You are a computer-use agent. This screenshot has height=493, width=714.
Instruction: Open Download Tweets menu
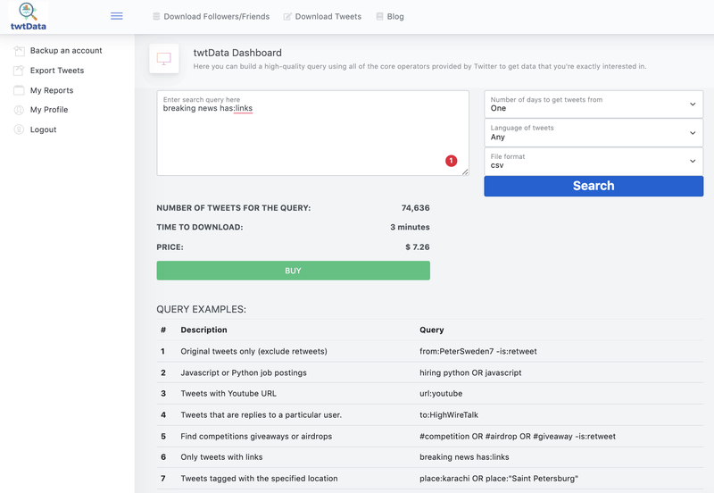click(328, 16)
